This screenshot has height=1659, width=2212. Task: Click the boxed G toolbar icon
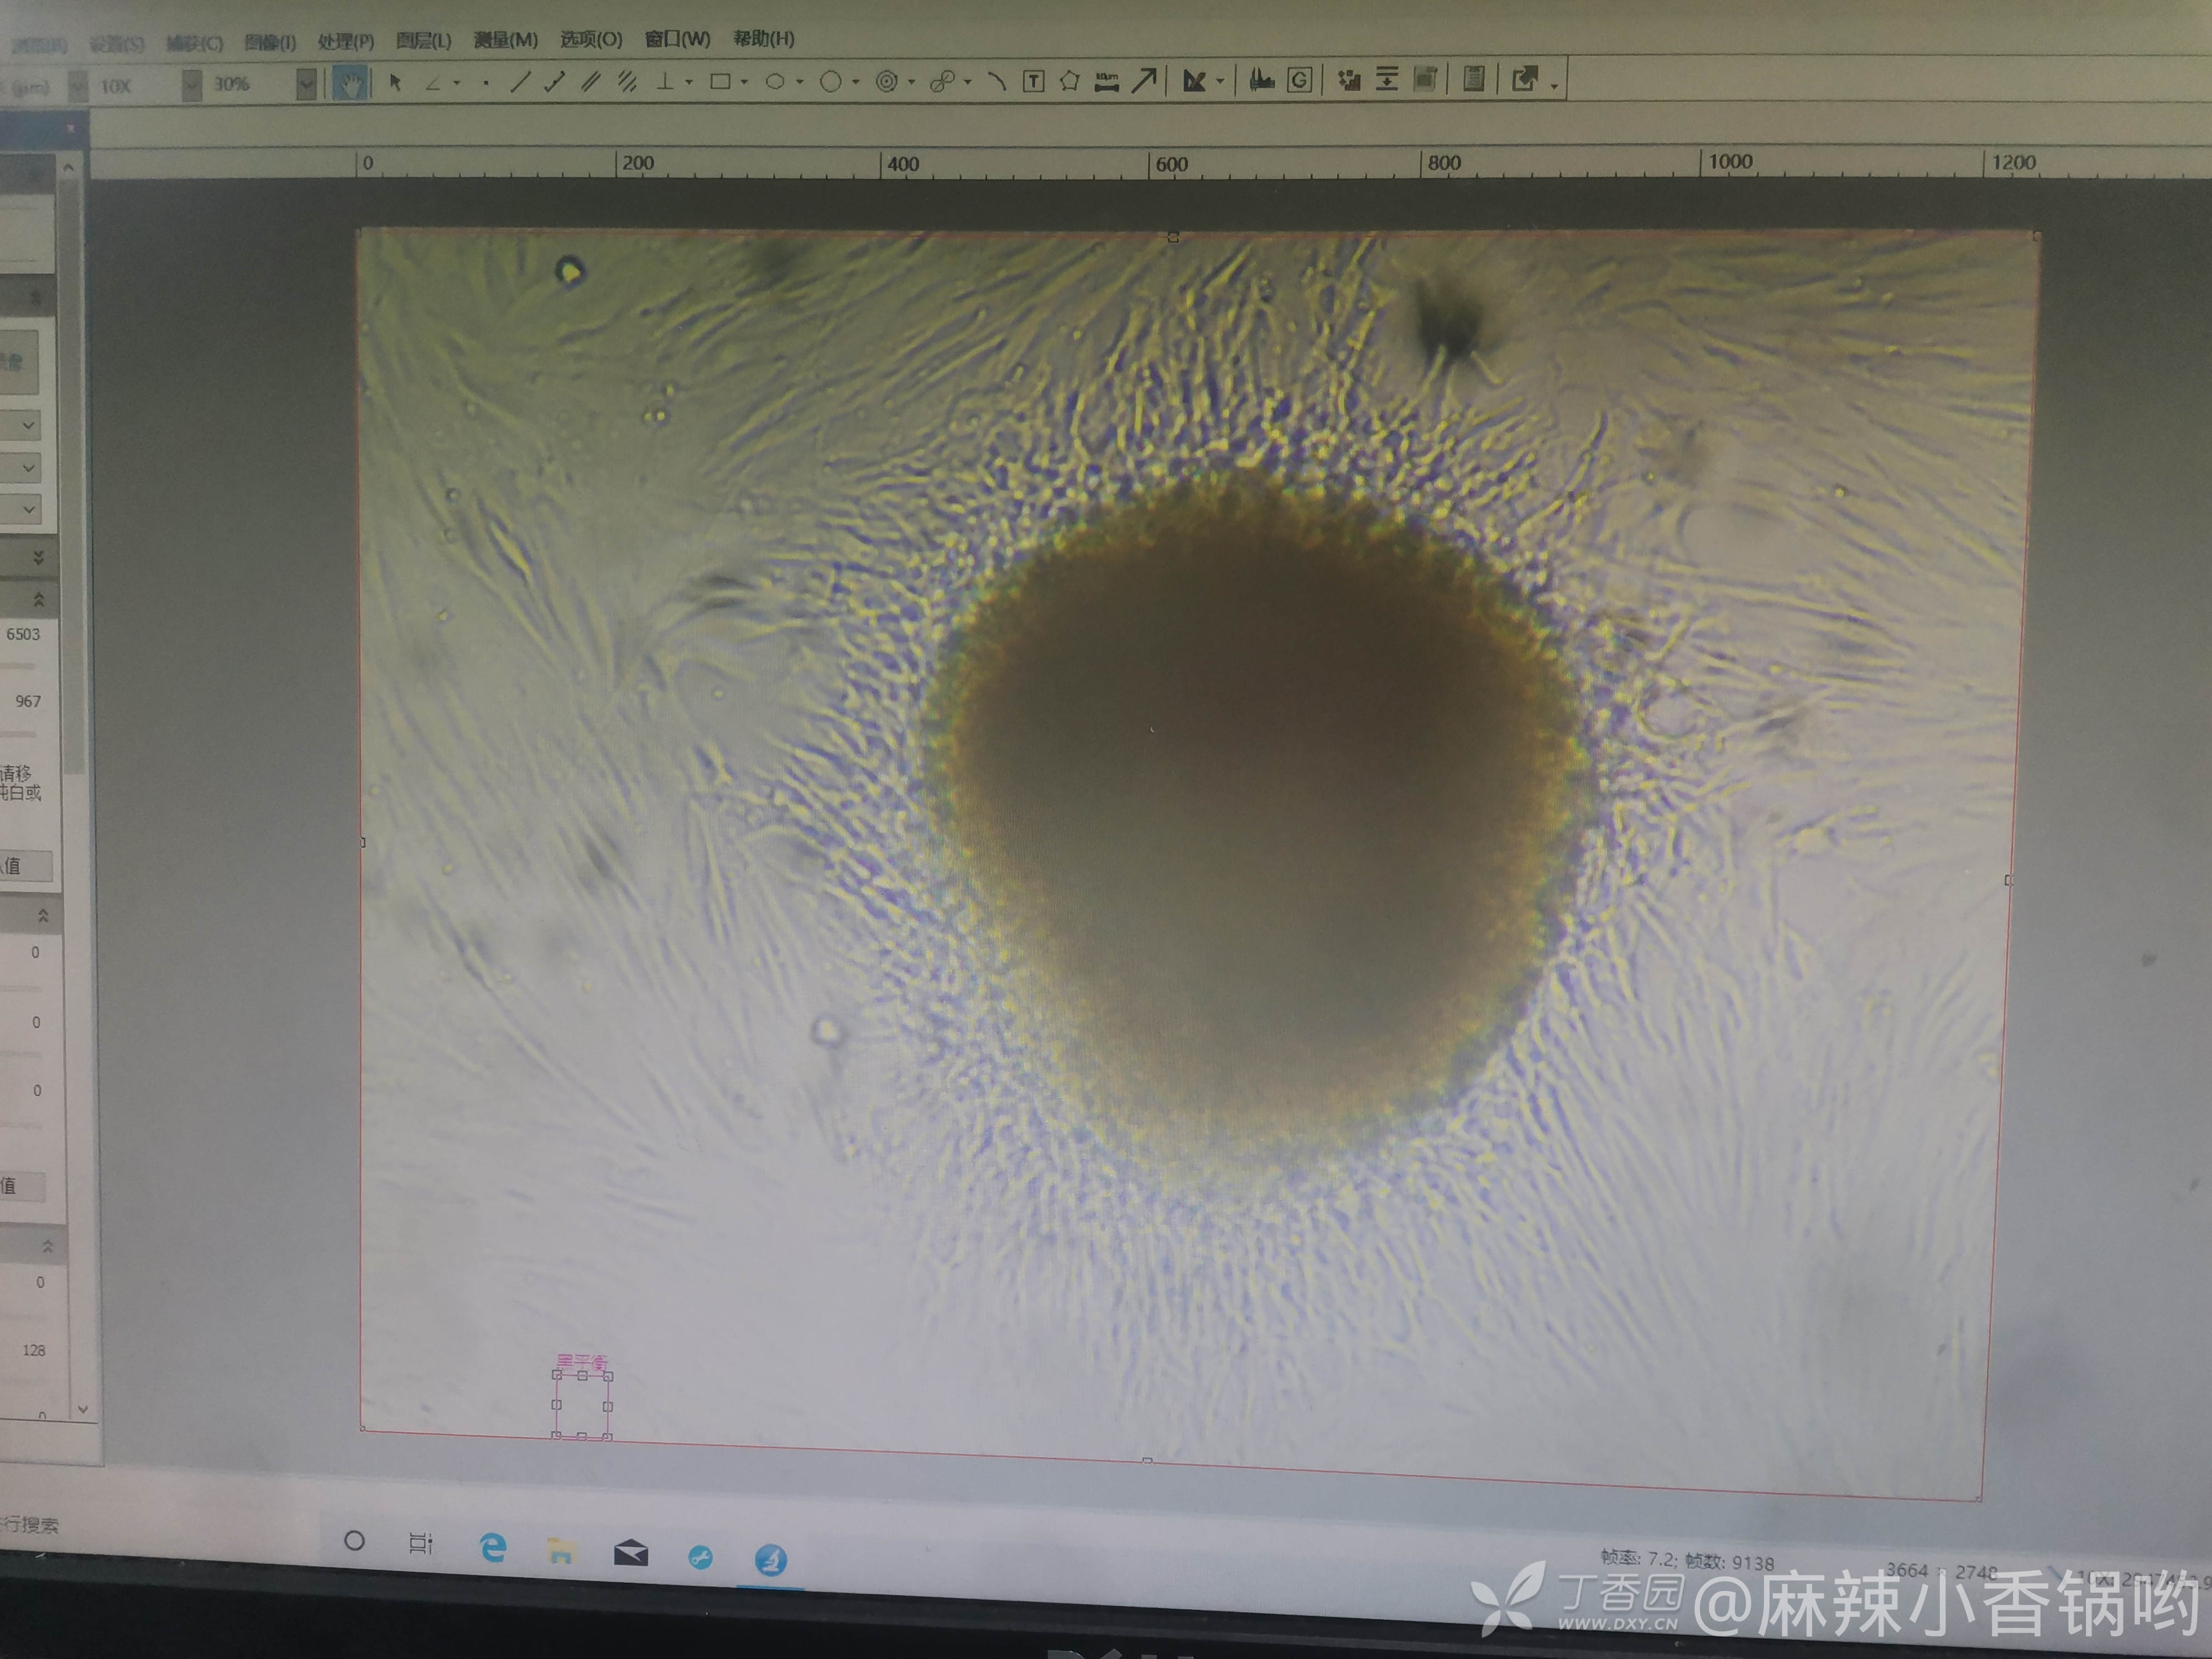click(x=1299, y=79)
